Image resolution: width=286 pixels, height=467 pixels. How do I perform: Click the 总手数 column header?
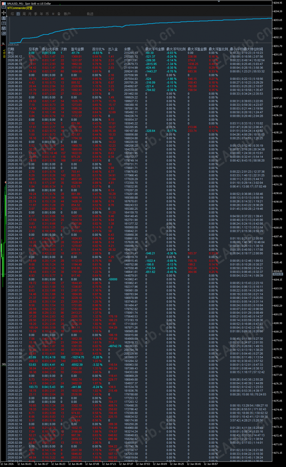coord(33,49)
